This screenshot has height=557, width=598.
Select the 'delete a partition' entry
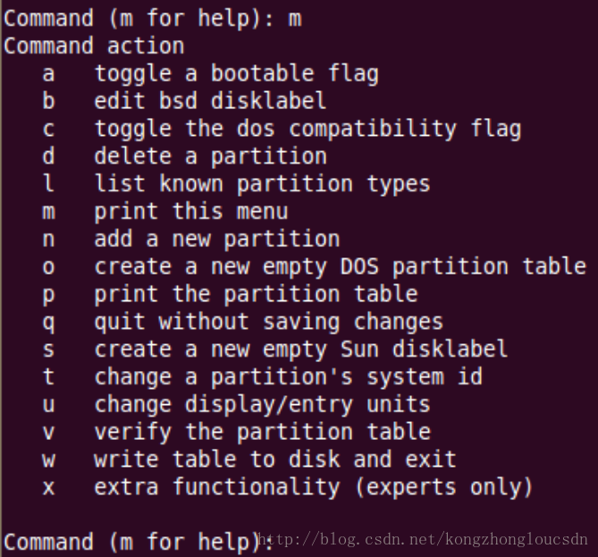[185, 156]
